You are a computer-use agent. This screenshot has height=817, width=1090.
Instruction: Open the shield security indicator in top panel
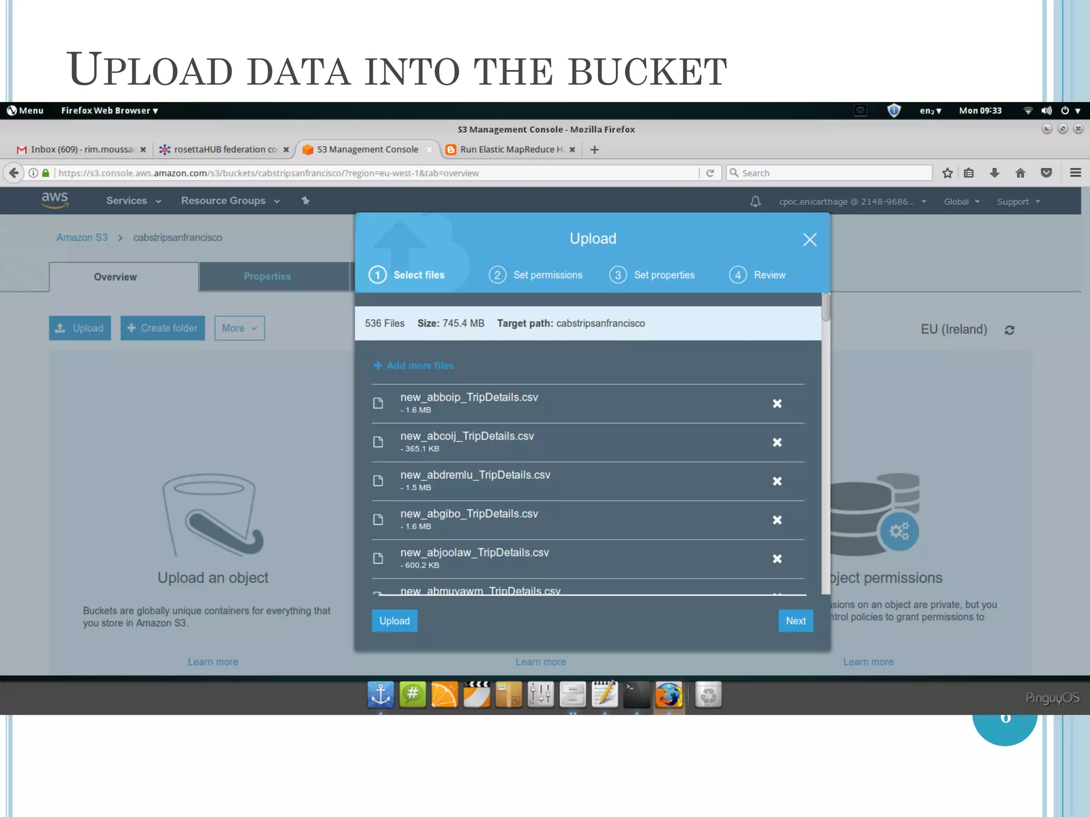(894, 111)
